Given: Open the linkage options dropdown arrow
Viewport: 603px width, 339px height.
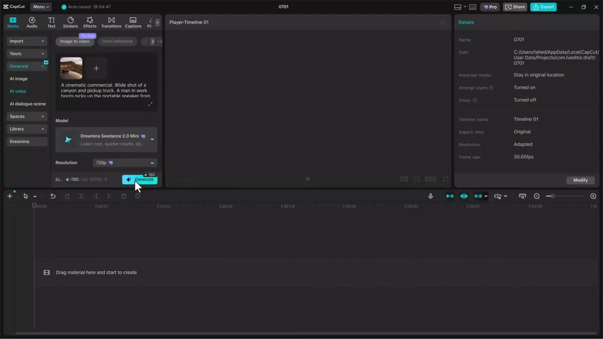Looking at the screenshot, I should pyautogui.click(x=486, y=197).
